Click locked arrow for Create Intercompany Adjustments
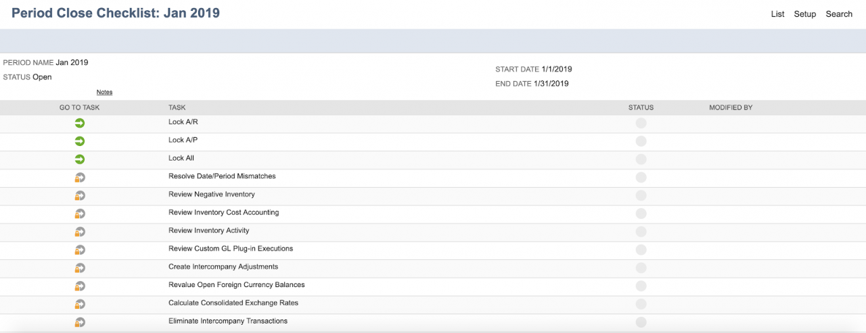Viewport: 866px width, 333px height. coord(80,267)
